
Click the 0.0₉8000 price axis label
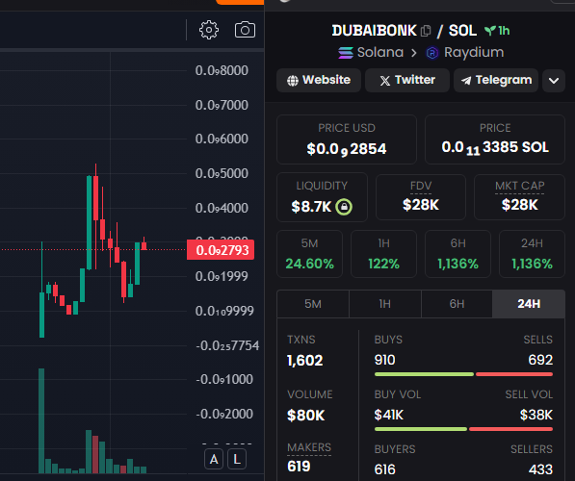[x=222, y=70]
